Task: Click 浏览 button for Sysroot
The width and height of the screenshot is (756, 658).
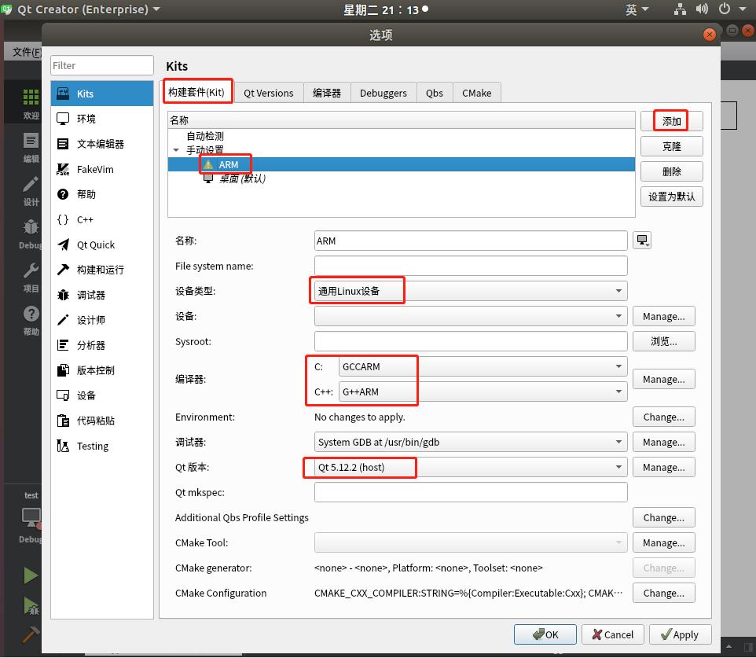Action: 663,341
